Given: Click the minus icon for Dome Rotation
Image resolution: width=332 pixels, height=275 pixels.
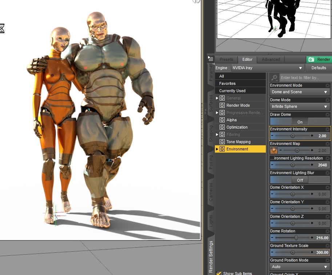Looking at the screenshot, I should [x=272, y=238].
